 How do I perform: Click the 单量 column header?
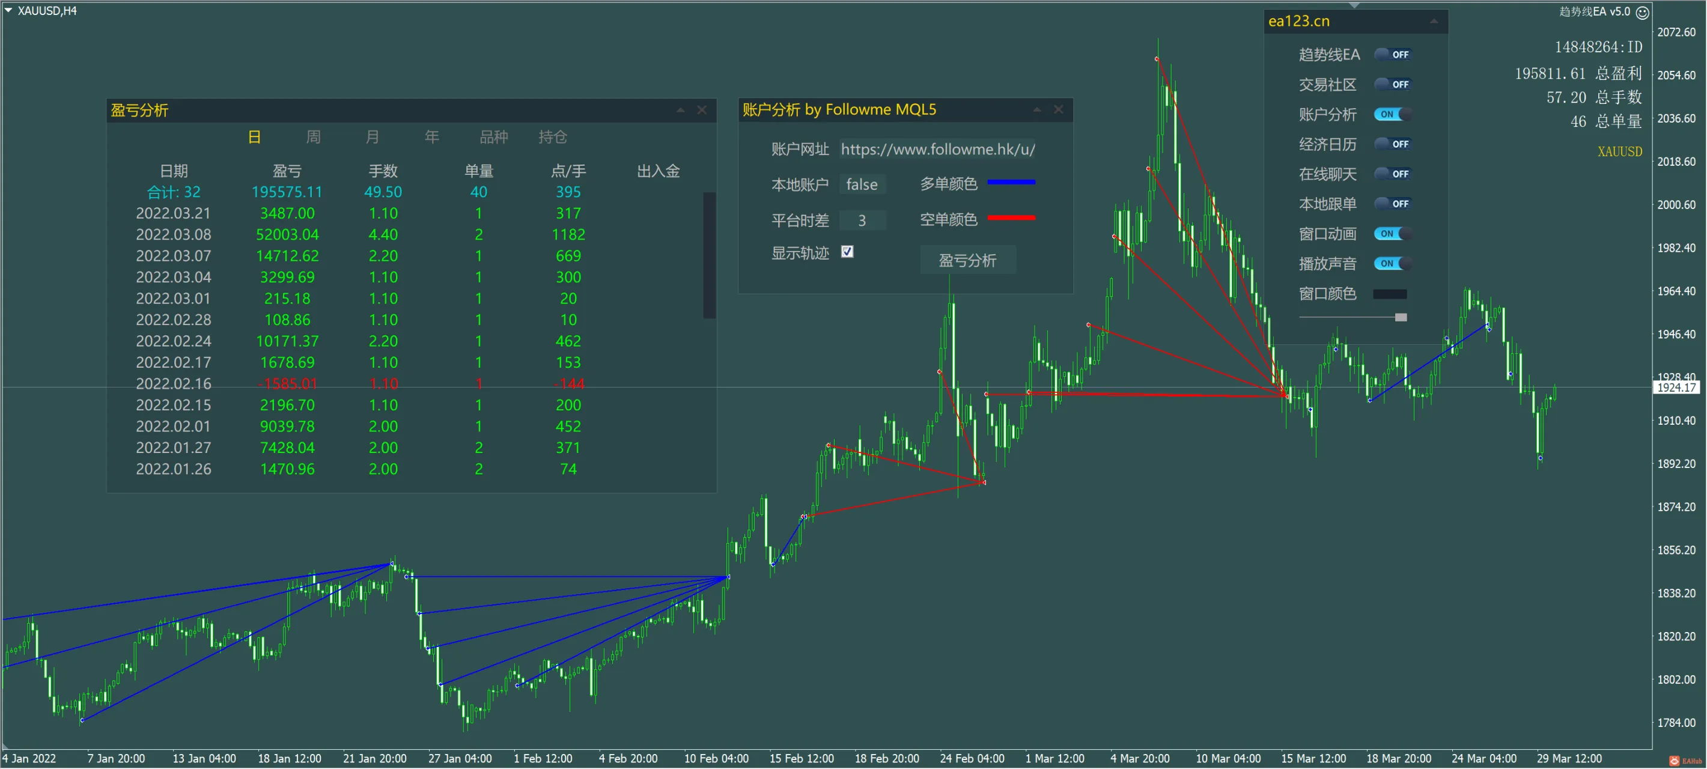pos(478,171)
